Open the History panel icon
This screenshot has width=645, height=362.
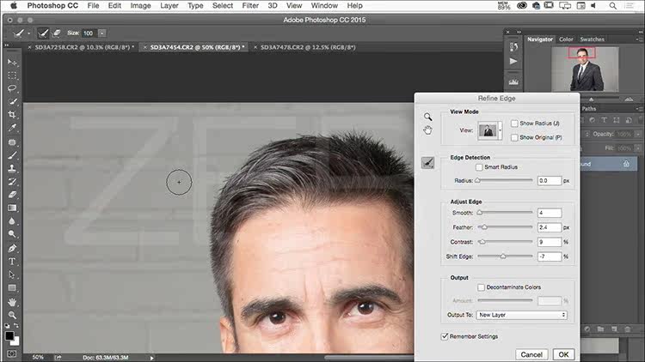[513, 46]
